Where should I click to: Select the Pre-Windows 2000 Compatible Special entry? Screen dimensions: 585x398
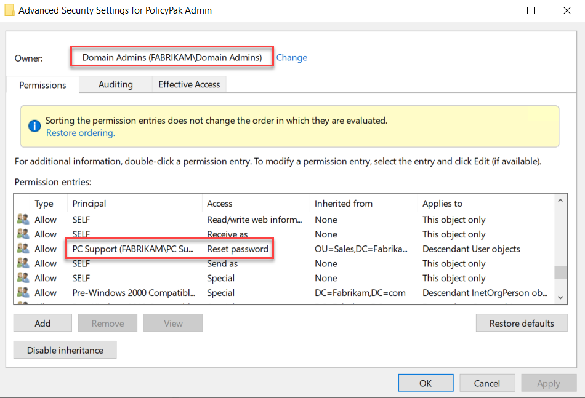(x=285, y=293)
